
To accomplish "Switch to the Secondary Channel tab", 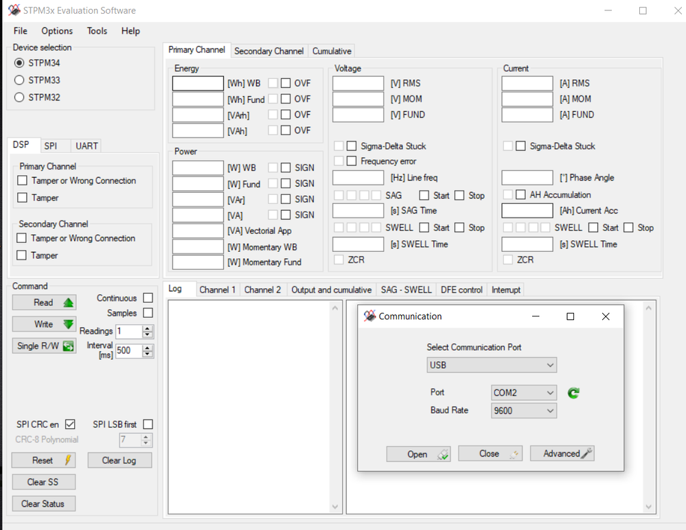I will click(x=268, y=51).
